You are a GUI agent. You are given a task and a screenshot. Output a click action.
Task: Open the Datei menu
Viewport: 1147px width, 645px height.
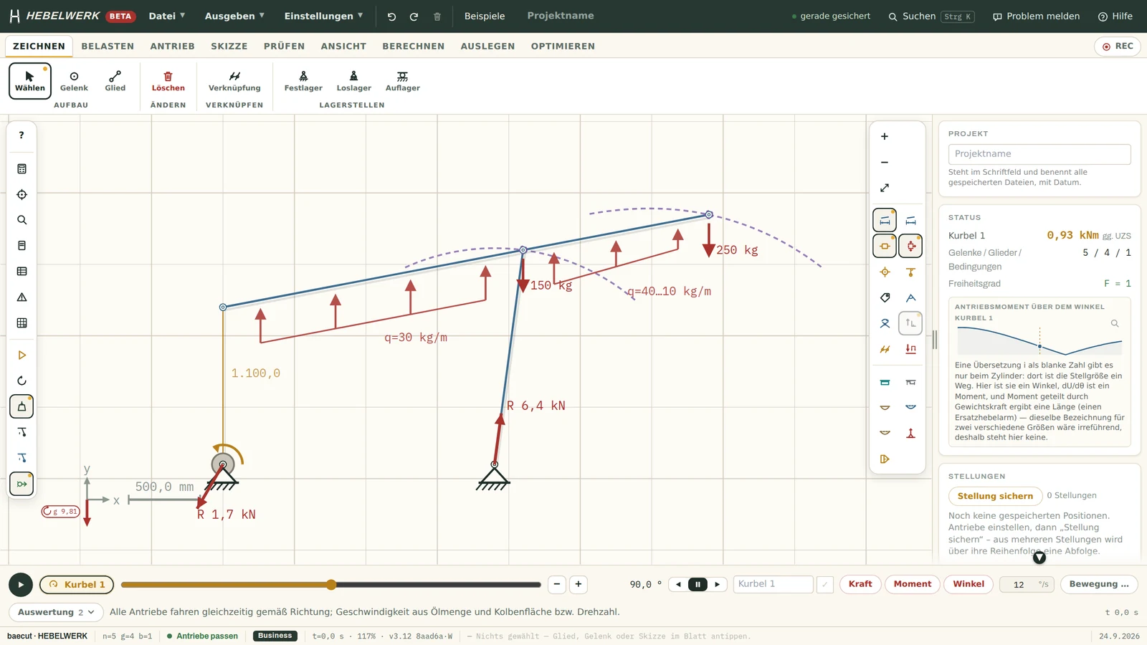pyautogui.click(x=167, y=16)
